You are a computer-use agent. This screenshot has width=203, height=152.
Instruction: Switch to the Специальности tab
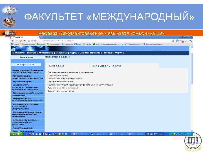107,66
